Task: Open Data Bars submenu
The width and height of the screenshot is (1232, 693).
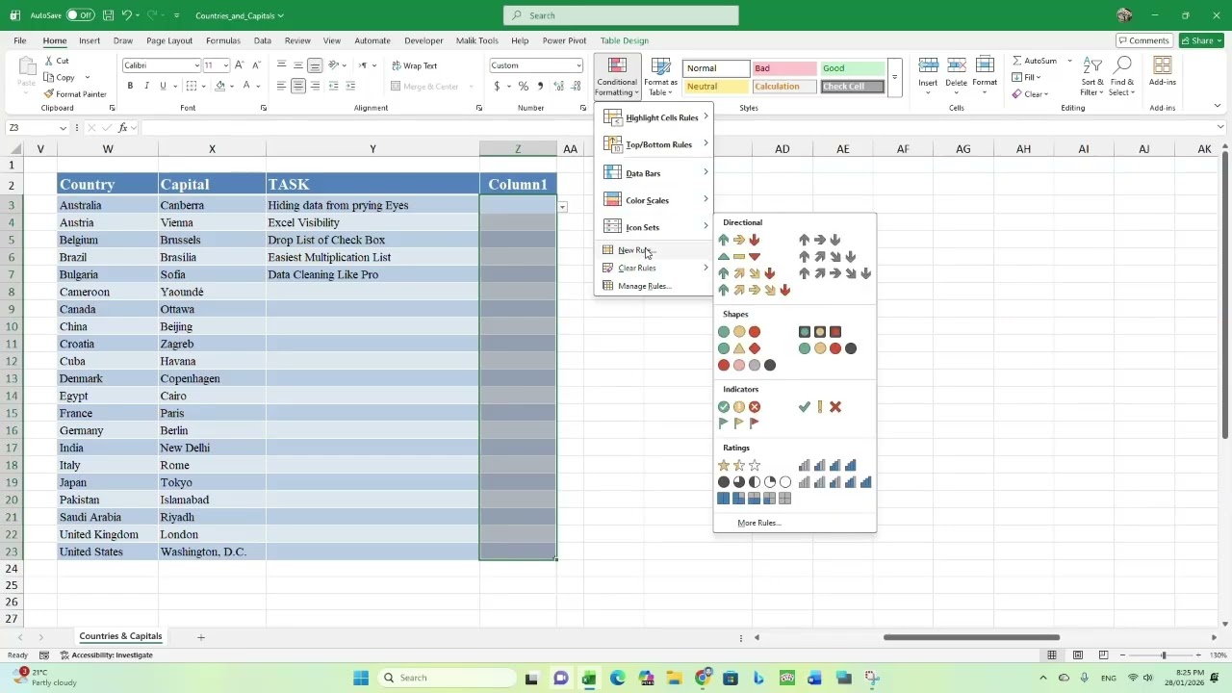Action: tap(654, 173)
